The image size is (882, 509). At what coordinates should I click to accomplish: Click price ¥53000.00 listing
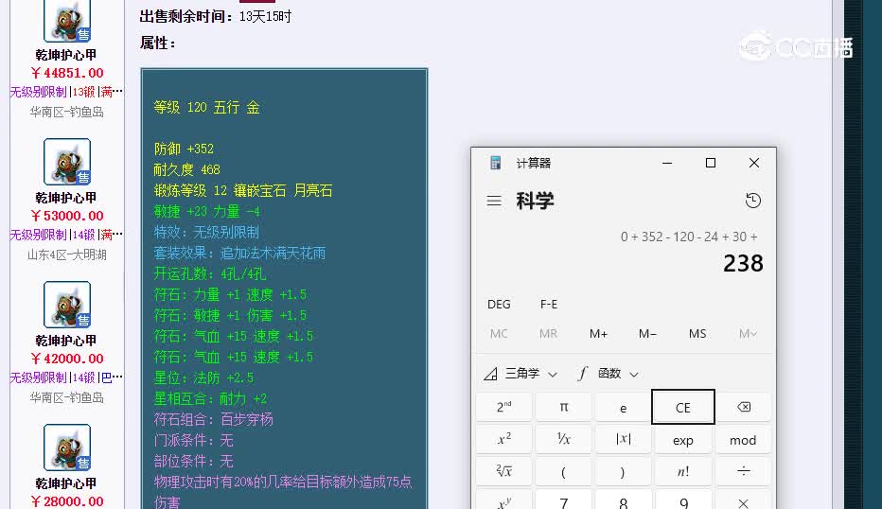tap(67, 216)
